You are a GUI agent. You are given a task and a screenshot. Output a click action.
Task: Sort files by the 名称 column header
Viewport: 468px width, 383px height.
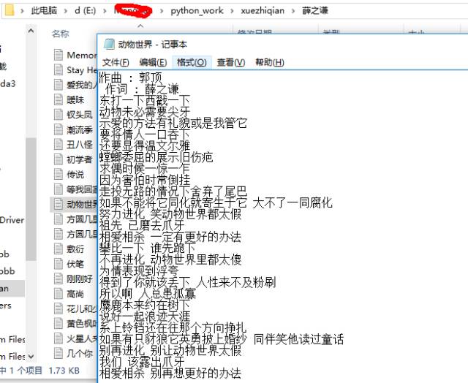point(61,34)
